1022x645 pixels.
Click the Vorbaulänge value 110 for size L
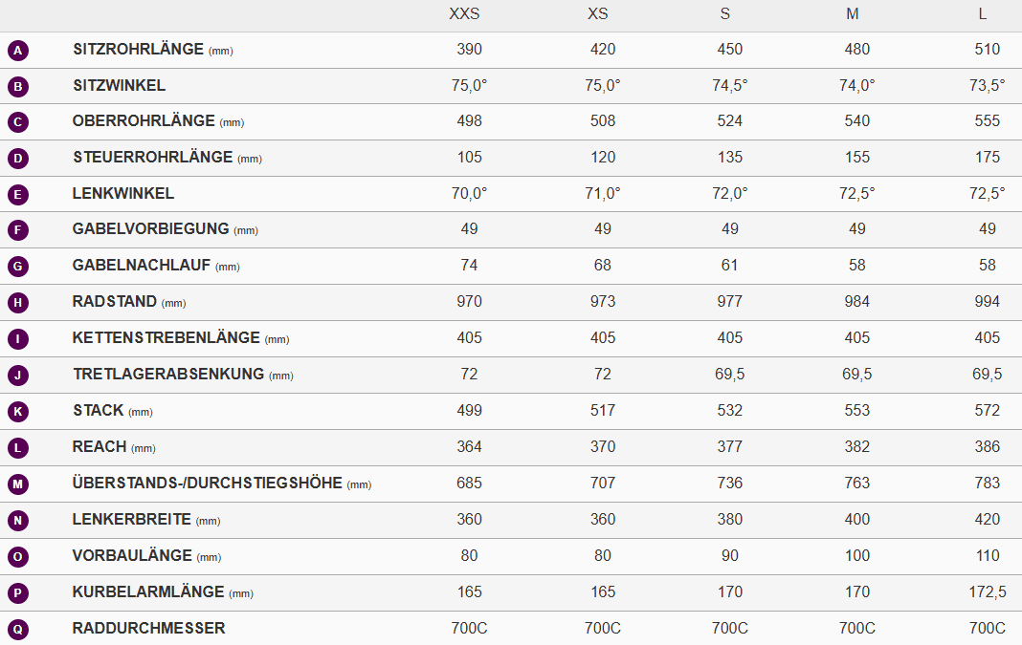(988, 556)
